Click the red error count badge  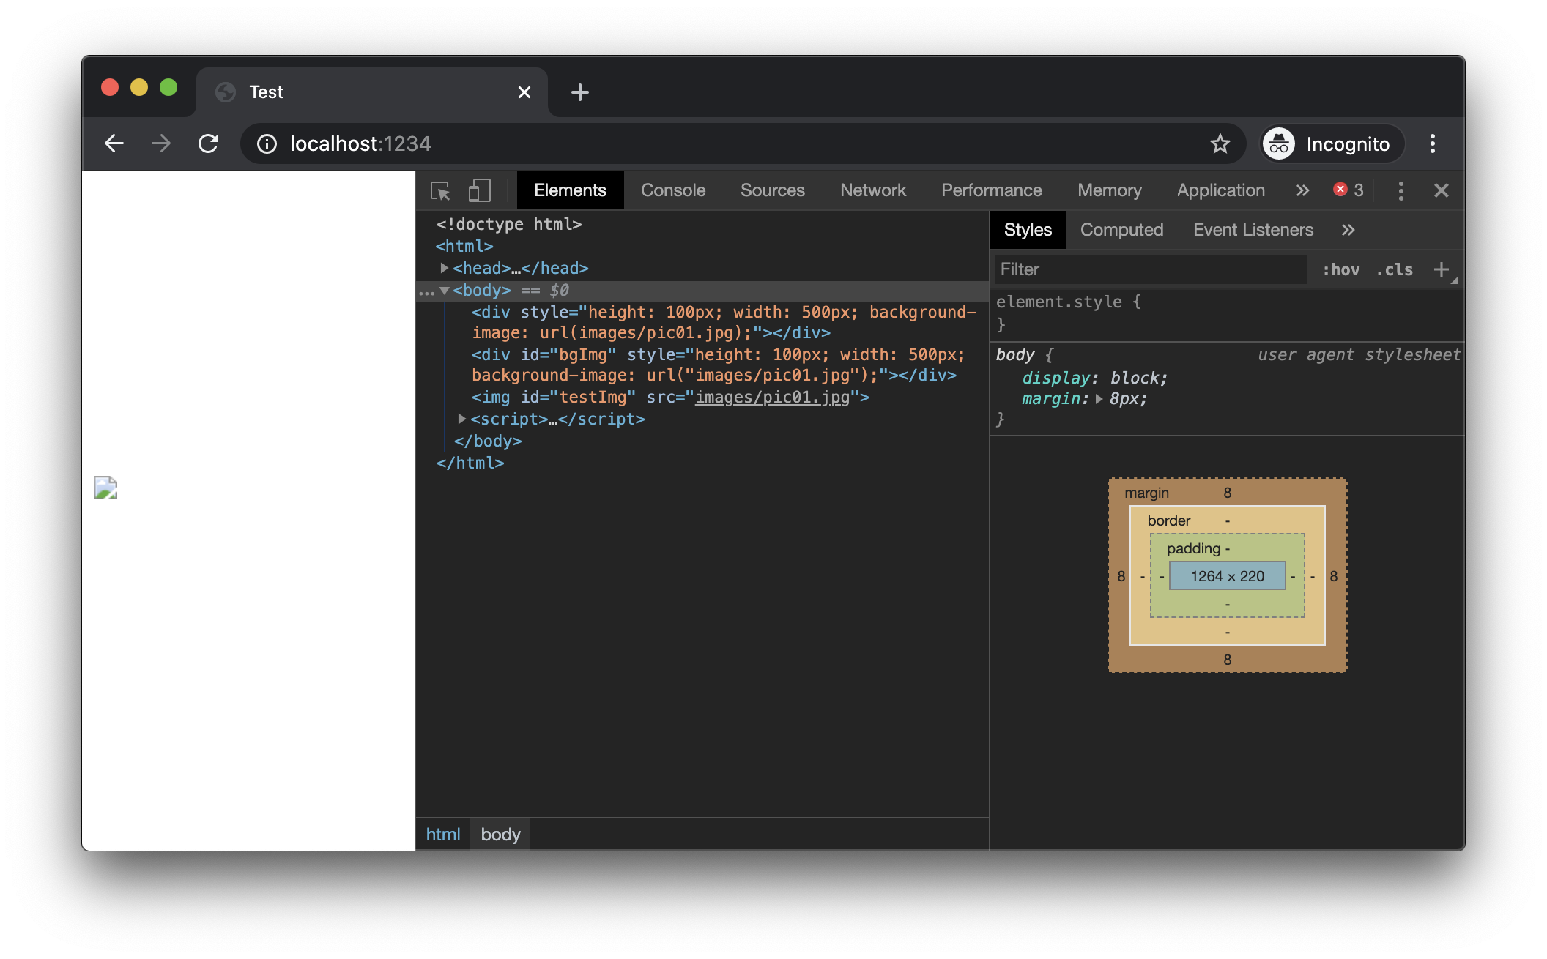[1348, 190]
